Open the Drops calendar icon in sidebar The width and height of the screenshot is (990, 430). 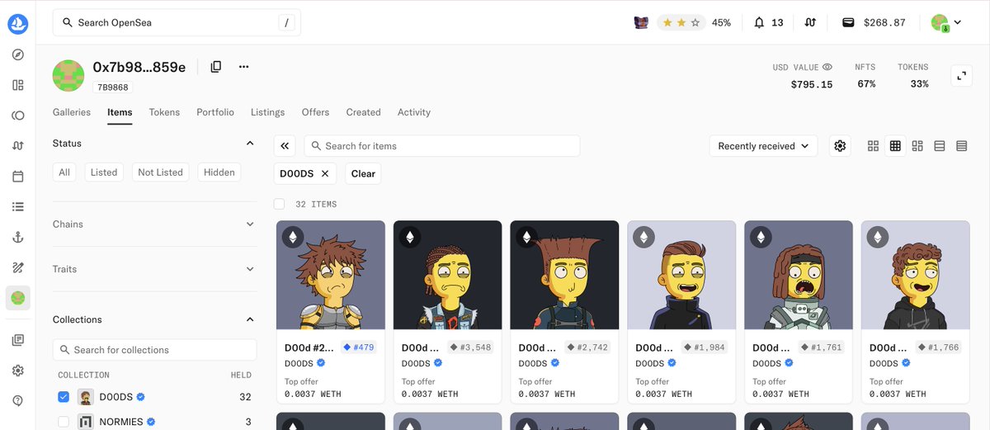click(18, 176)
